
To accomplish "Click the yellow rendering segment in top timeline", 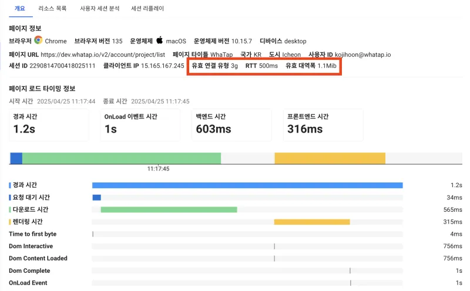I will (x=330, y=158).
